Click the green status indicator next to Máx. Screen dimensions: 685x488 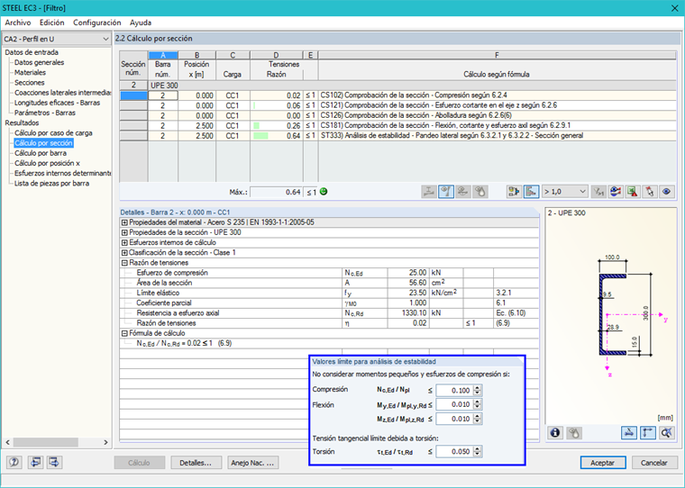click(x=324, y=192)
